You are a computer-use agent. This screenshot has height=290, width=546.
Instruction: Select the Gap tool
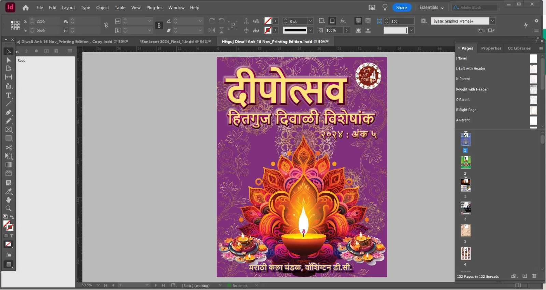pos(9,77)
